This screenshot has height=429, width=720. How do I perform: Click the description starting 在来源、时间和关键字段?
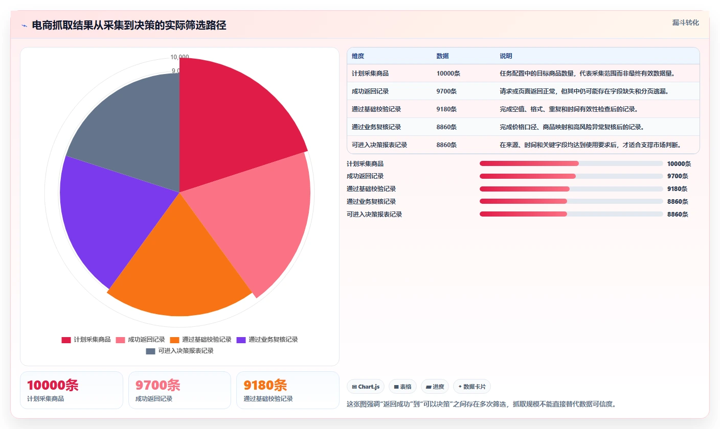(591, 145)
